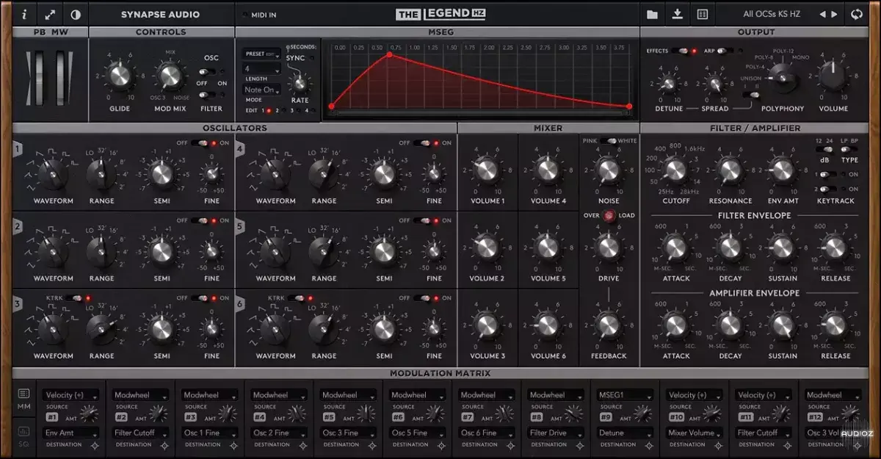Toggle oscillator 1 on/off switch
Screen dimensions: 881x459
tap(199, 143)
